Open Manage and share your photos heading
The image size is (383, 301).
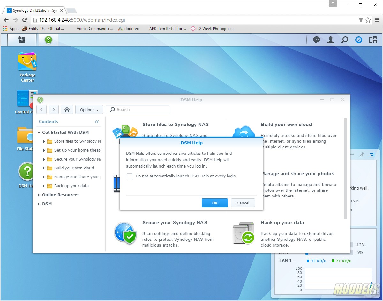(x=297, y=174)
